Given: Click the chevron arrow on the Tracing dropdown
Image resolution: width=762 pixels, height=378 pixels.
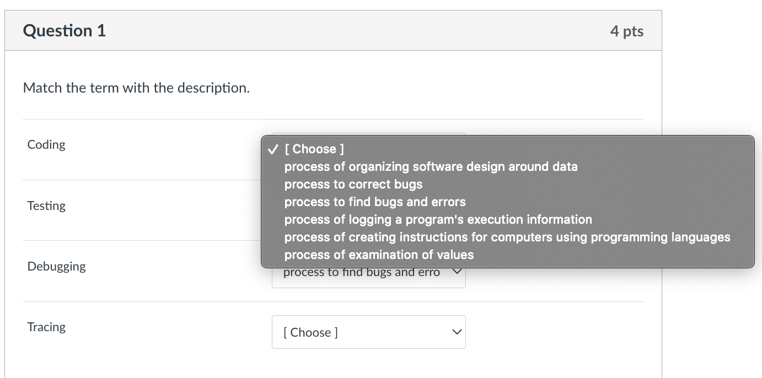Looking at the screenshot, I should 456,332.
